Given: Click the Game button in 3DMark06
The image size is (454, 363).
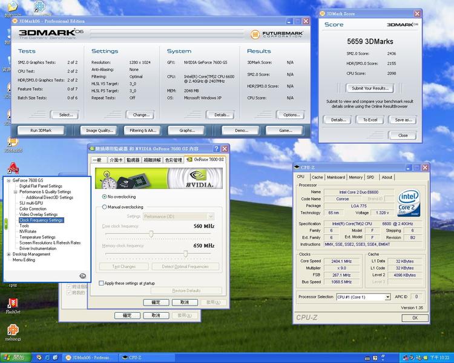Looking at the screenshot, I should [285, 130].
